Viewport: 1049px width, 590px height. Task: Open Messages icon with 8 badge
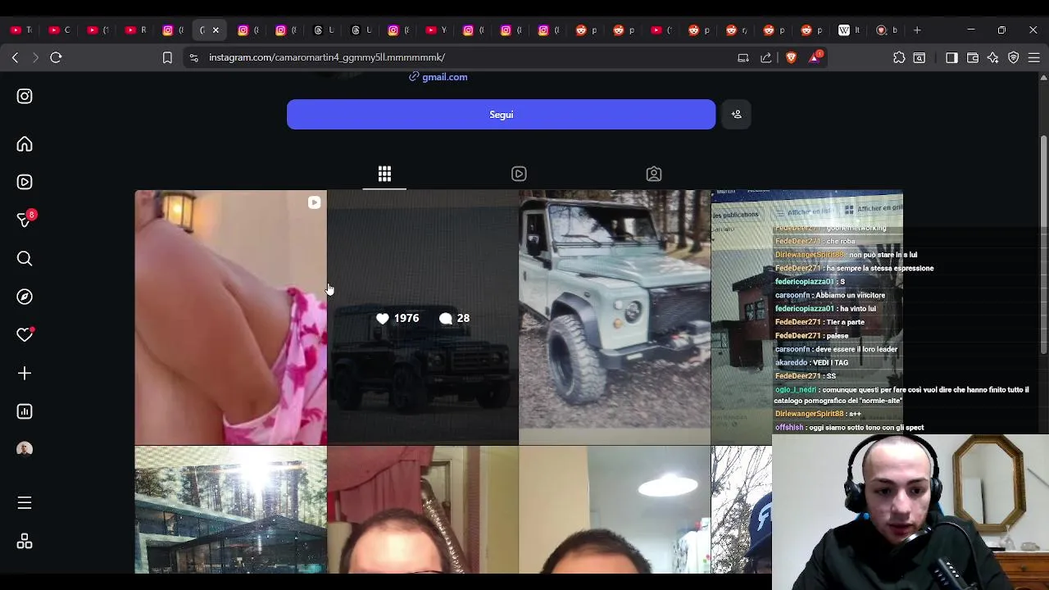(25, 220)
